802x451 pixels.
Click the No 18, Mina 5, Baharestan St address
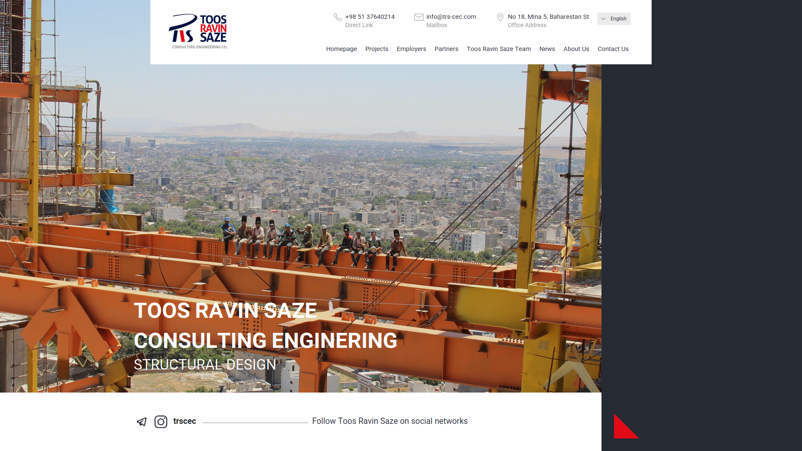coord(548,17)
